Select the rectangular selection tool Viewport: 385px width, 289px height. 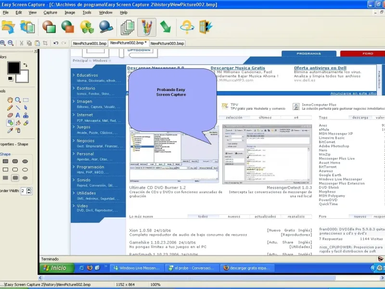[26, 100]
